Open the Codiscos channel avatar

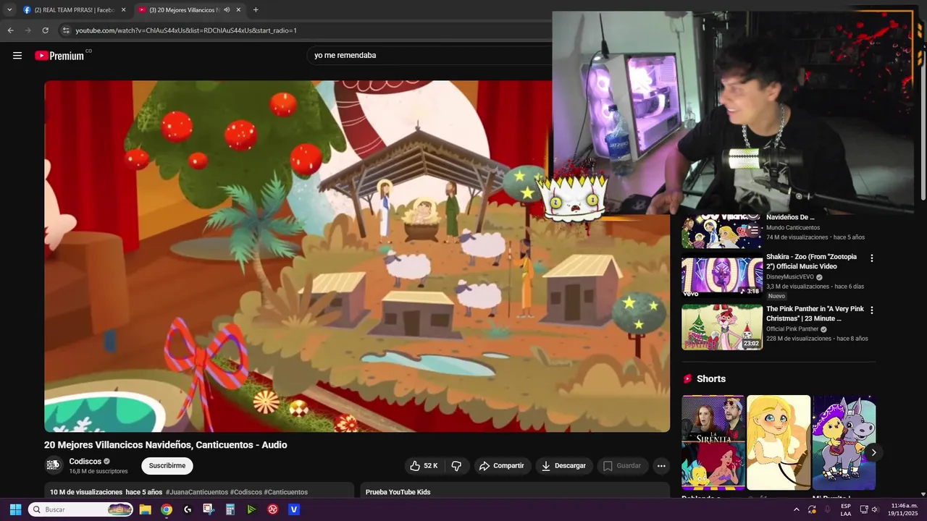pyautogui.click(x=54, y=465)
